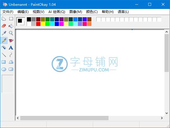The width and height of the screenshot is (170, 128).
Task: Pick the airbrush spray tool
Action: pyautogui.click(x=4, y=48)
